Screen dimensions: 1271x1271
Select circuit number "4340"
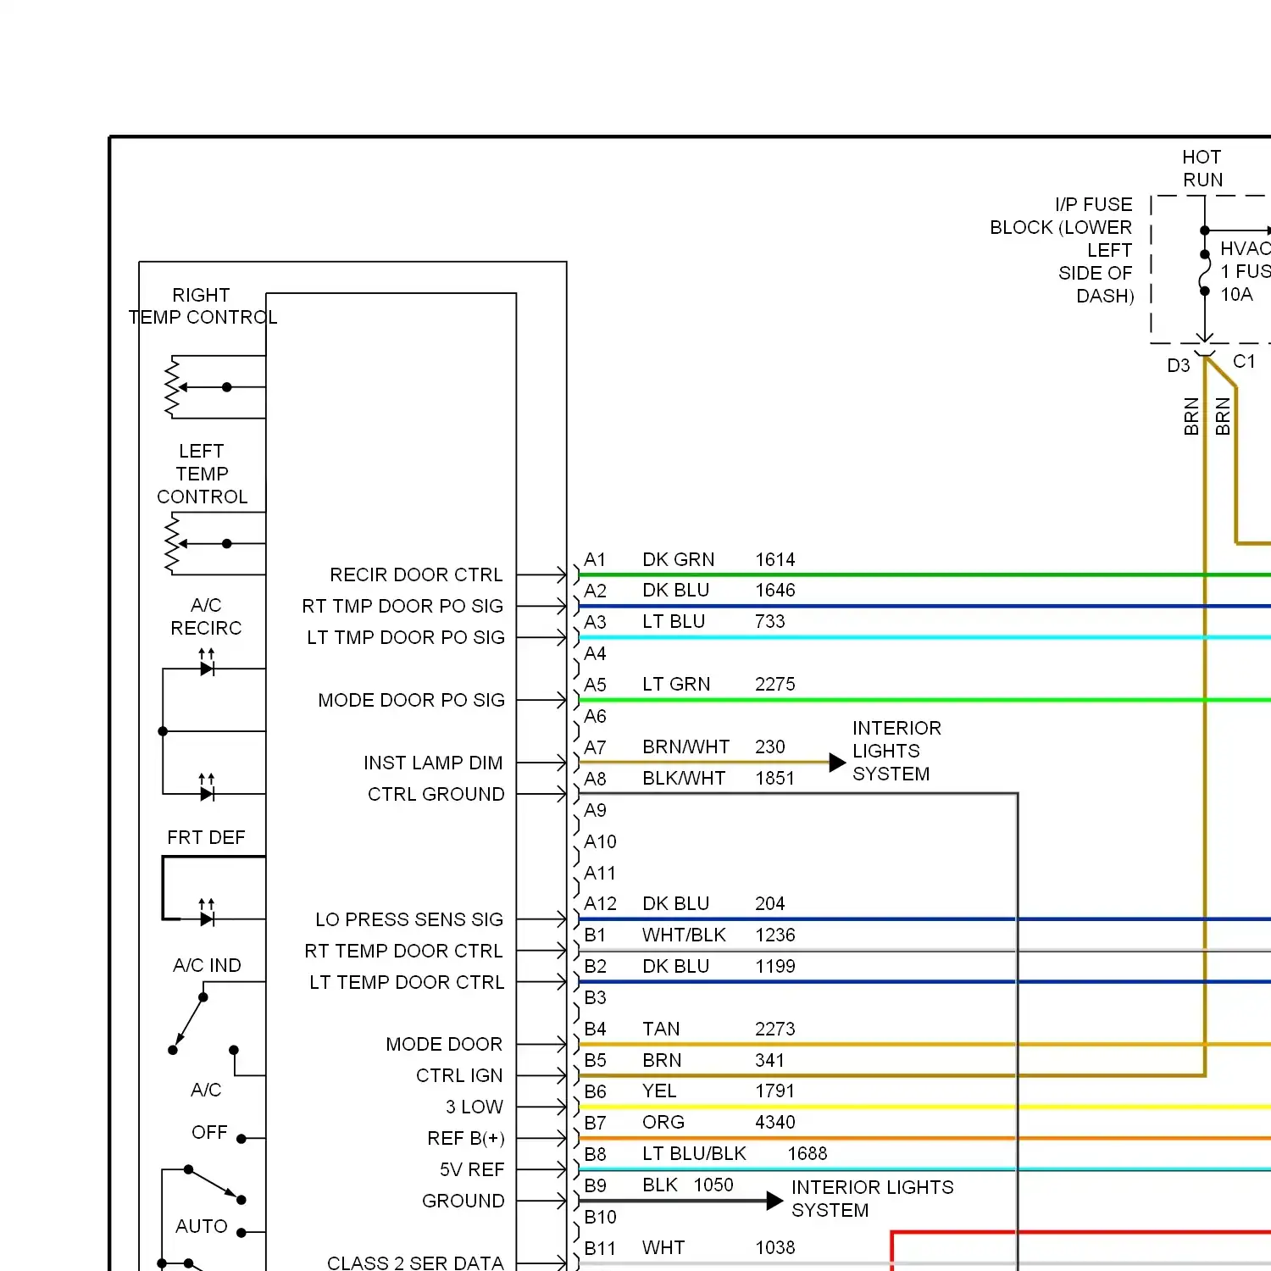coord(775,1122)
